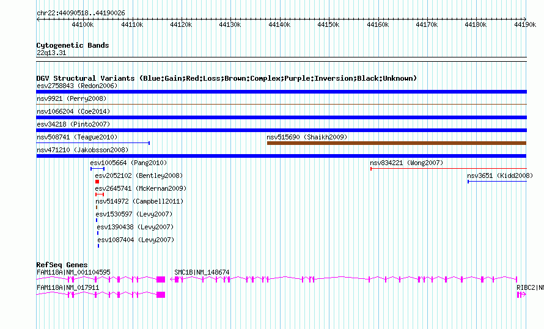The width and height of the screenshot is (544, 329).
Task: Open the nsv1066204 (Coe2014) variant label
Action: [x=73, y=111]
